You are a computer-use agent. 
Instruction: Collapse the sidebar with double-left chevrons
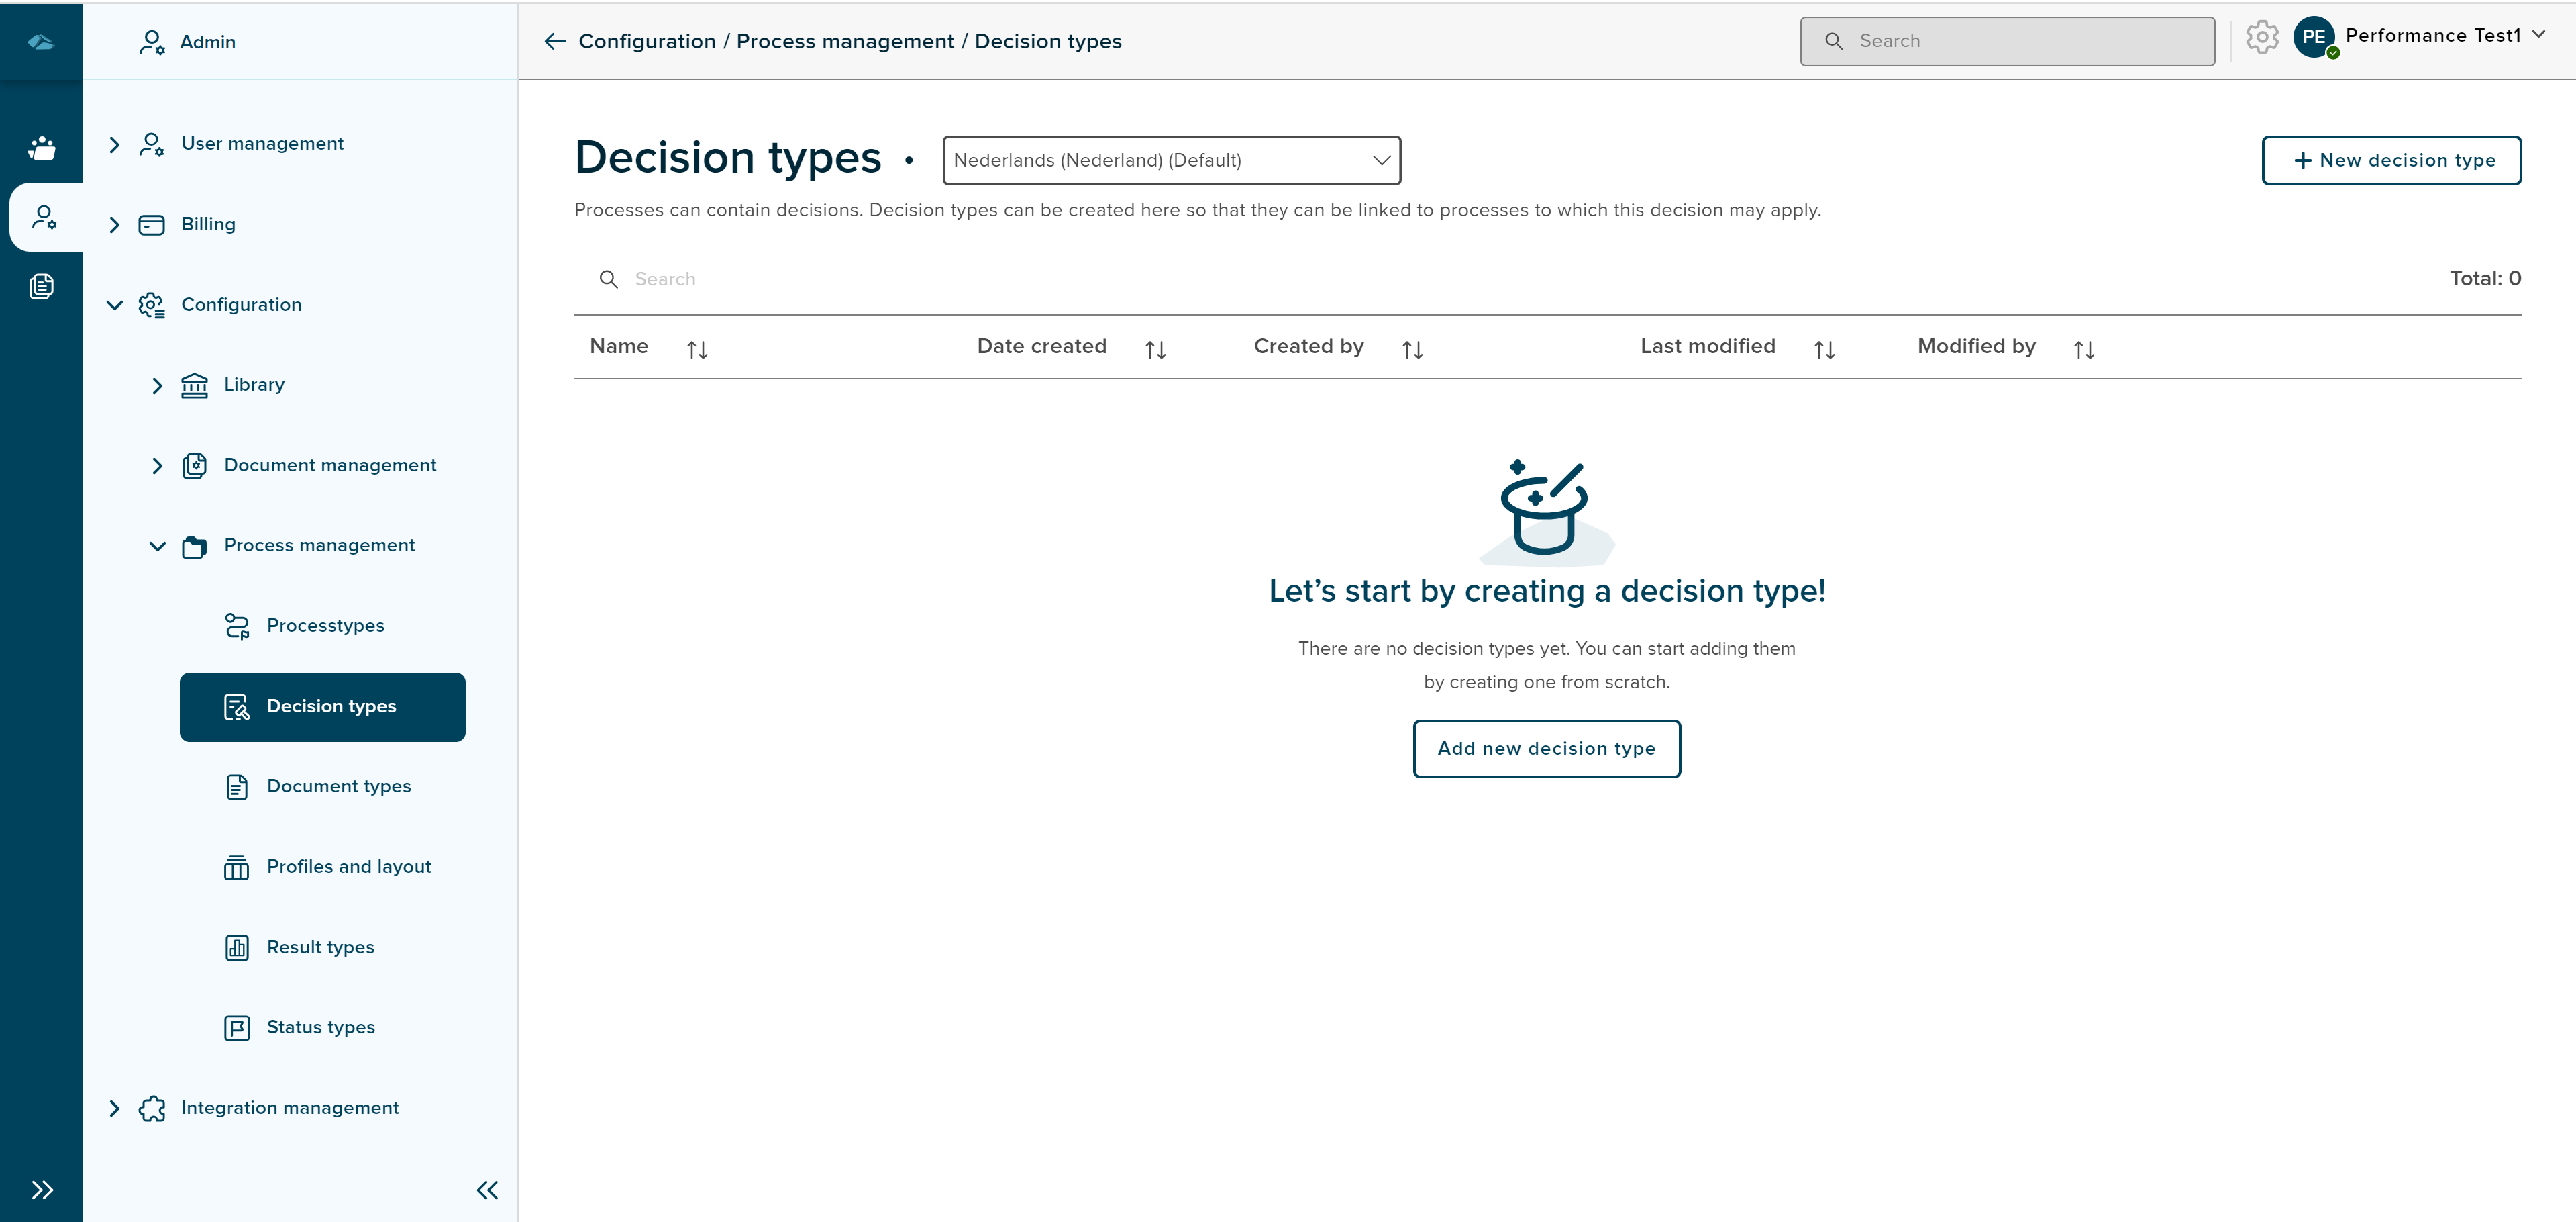[487, 1190]
